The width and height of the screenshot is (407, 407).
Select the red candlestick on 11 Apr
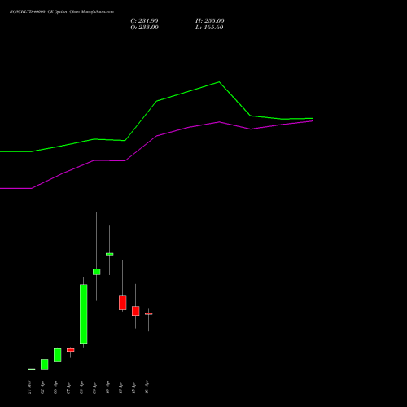(123, 303)
